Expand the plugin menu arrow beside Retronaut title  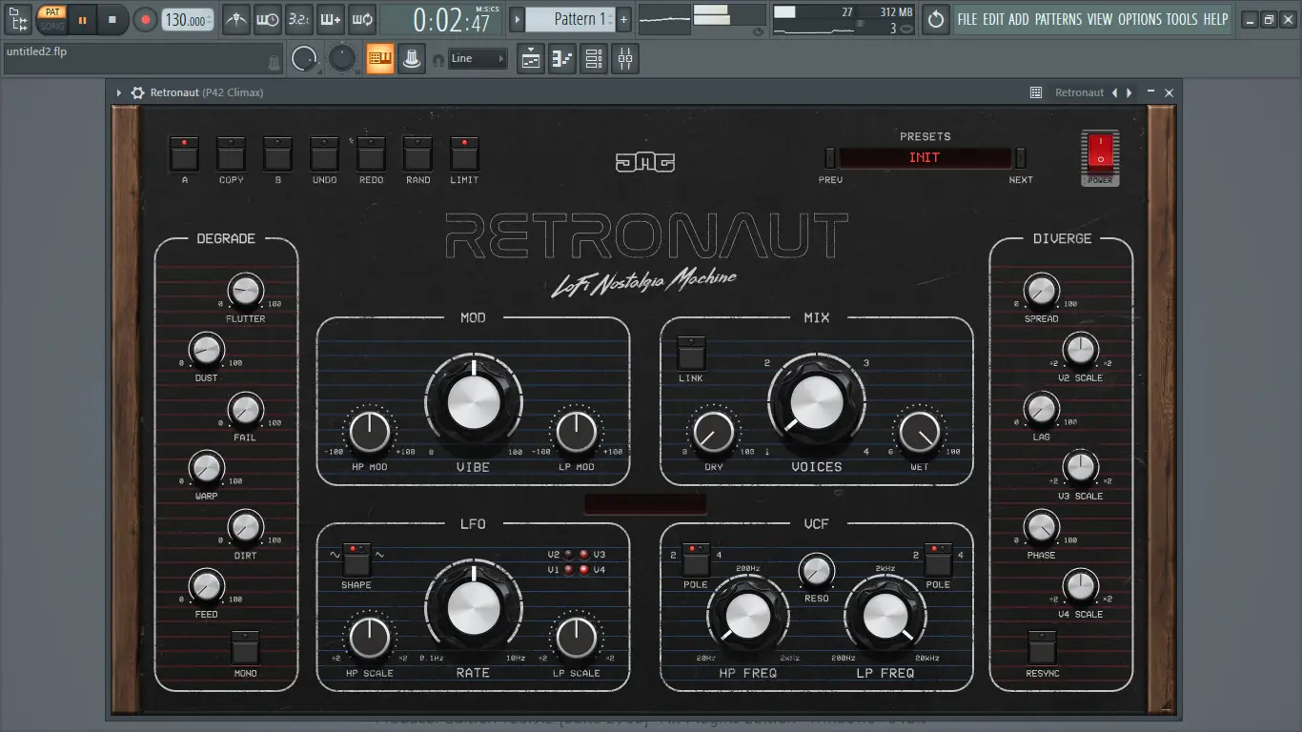coord(119,92)
